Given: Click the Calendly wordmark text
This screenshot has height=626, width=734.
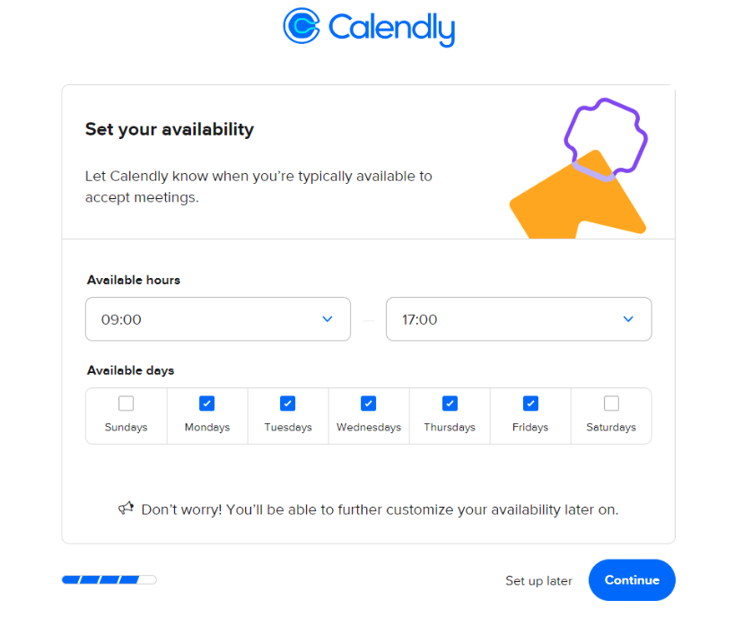Looking at the screenshot, I should [391, 28].
